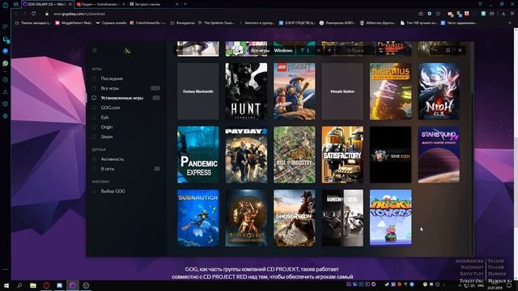Image resolution: width=518 pixels, height=291 pixels.
Task: Open Subnautica game cover
Action: [197, 217]
